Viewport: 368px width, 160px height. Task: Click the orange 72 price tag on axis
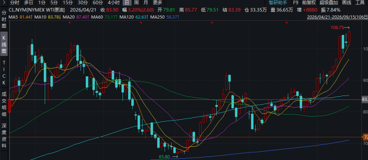pos(365,137)
